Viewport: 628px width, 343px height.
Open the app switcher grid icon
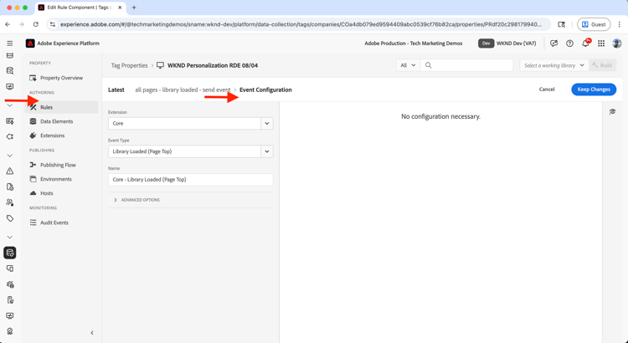tap(601, 44)
